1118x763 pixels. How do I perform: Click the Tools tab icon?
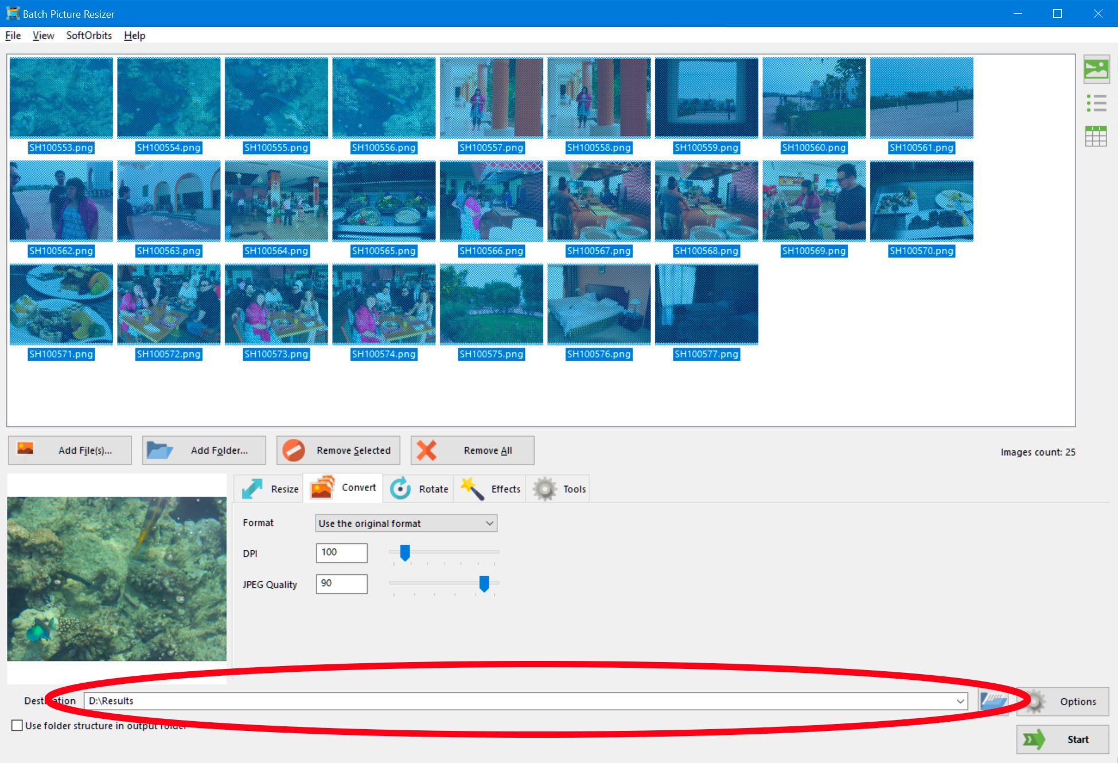544,488
